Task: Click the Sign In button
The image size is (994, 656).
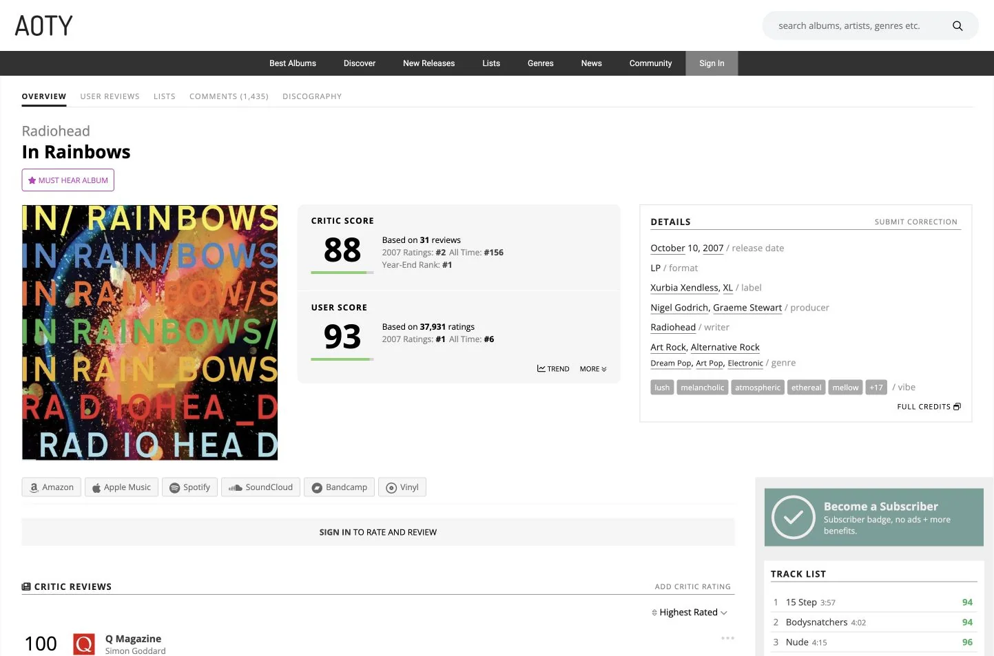Action: point(712,63)
